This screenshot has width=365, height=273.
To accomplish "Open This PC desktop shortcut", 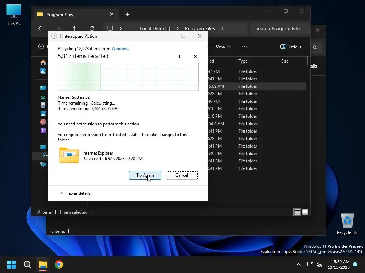I will click(x=14, y=15).
